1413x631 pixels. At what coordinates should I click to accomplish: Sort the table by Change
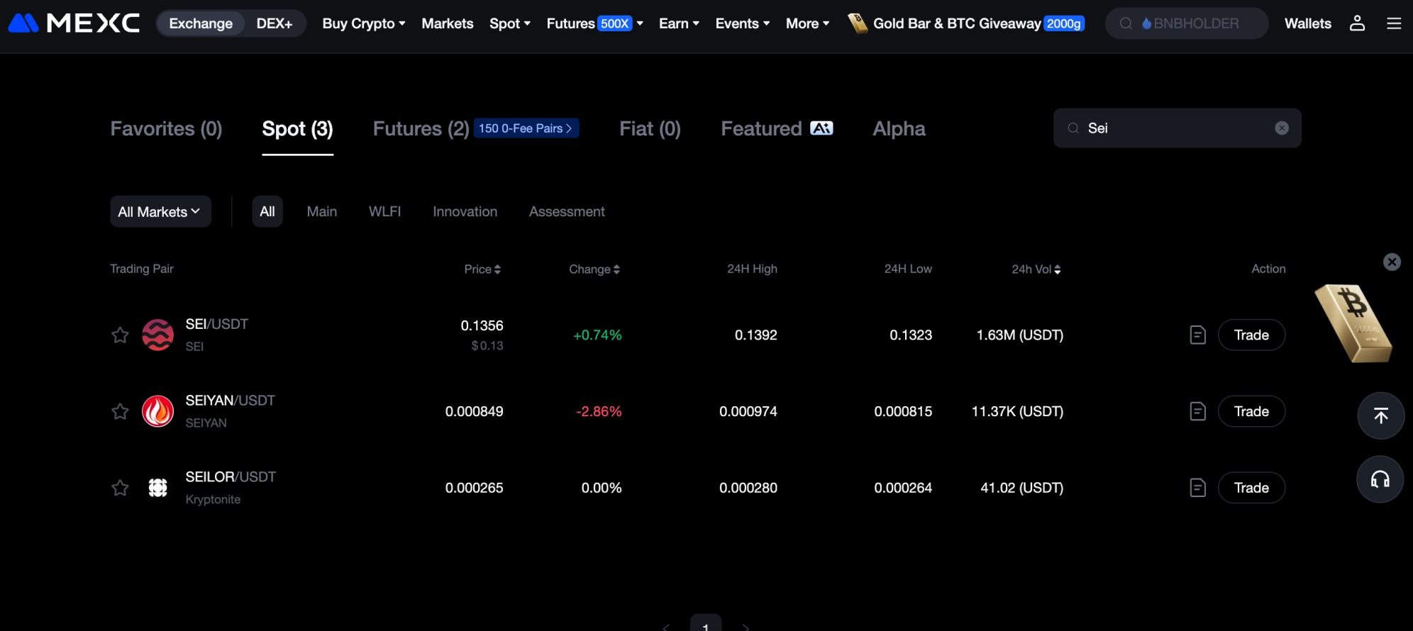point(594,269)
